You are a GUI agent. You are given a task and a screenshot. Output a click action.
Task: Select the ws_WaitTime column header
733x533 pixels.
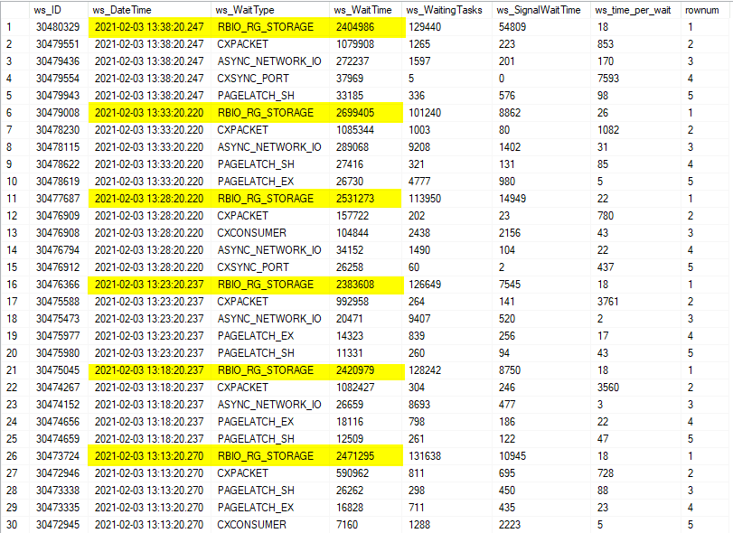[x=362, y=10]
